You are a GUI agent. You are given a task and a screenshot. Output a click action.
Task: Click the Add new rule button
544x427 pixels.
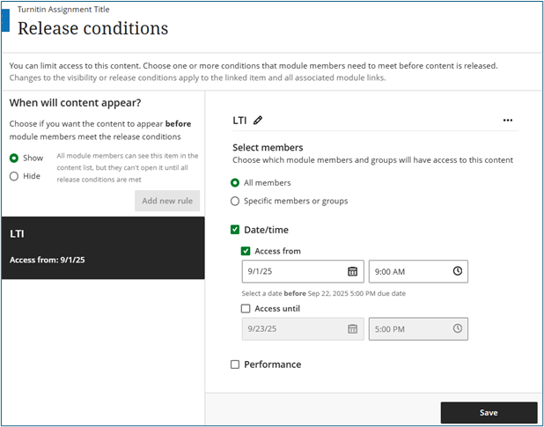coord(168,201)
